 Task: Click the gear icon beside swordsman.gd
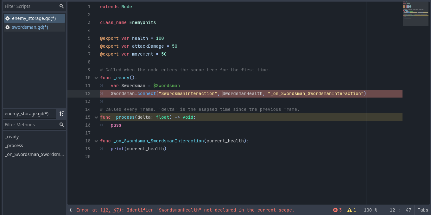8,27
